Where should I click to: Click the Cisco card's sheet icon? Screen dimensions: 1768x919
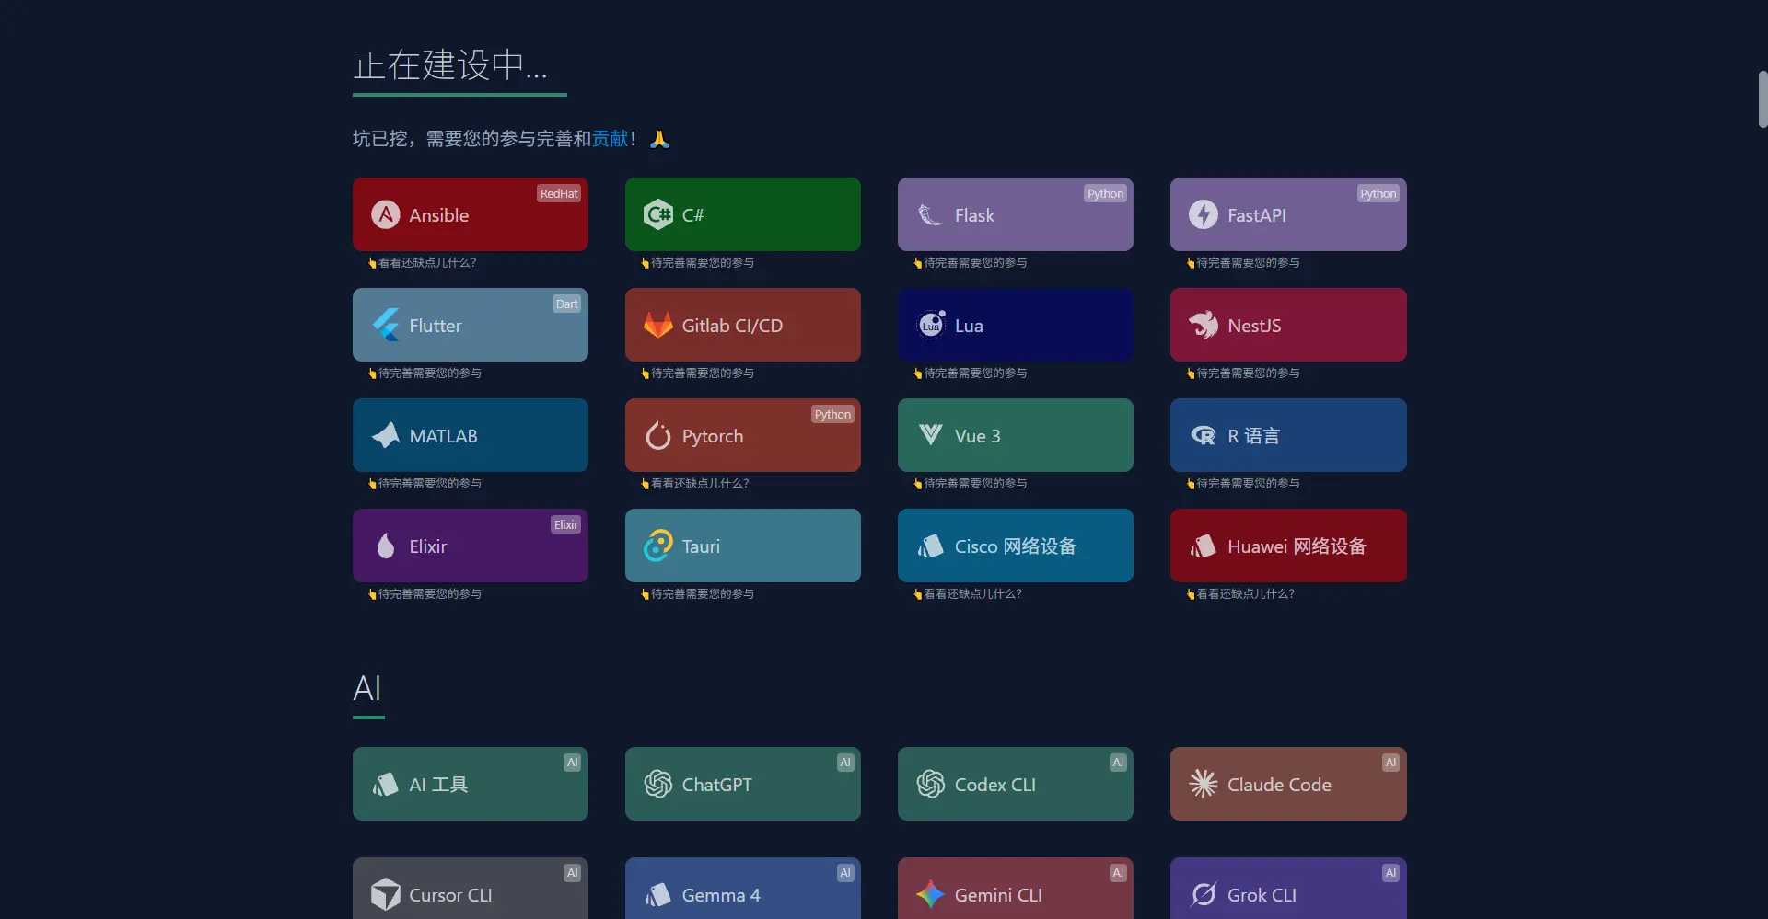(x=931, y=546)
